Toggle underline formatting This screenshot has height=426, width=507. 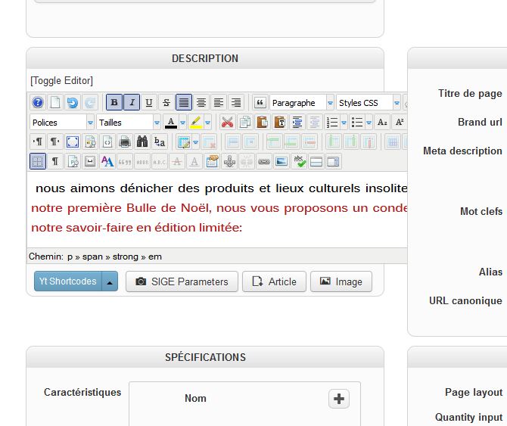(x=149, y=102)
